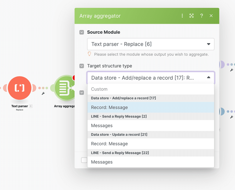The image size is (235, 190).
Task: Collapse the Target structure type dropdown
Action: pos(151,78)
